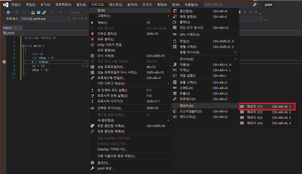The width and height of the screenshot is (302, 174).
Task: Click the QuickWatch (간략한 조사식) glasses icon
Action: point(92,108)
